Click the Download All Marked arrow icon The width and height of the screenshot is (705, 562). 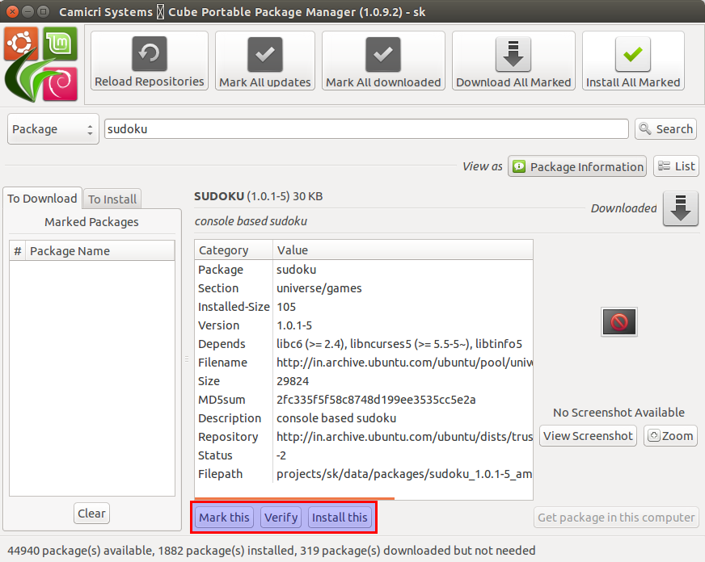coord(513,54)
